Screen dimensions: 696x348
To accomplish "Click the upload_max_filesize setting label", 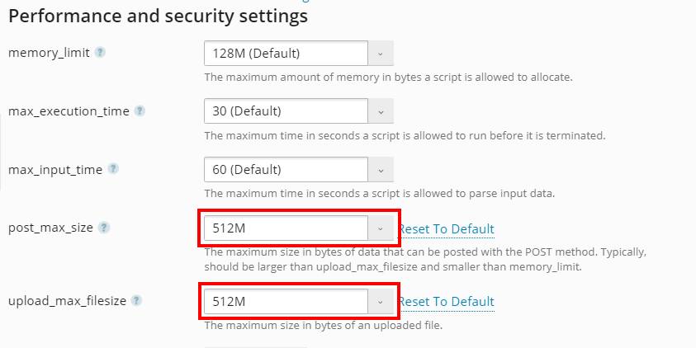I will 68,300.
